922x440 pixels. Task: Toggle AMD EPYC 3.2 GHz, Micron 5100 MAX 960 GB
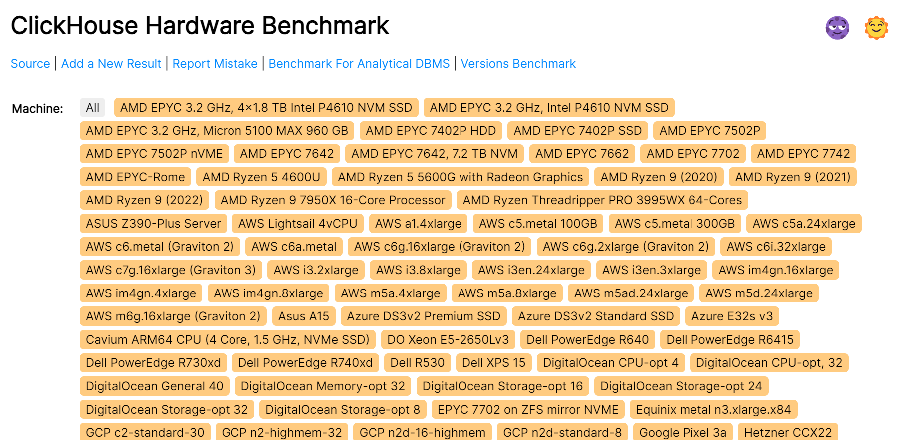[x=217, y=131]
